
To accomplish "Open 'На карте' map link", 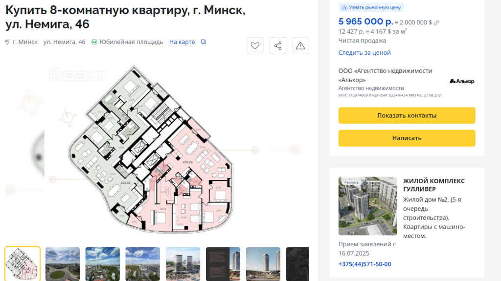I will (182, 42).
